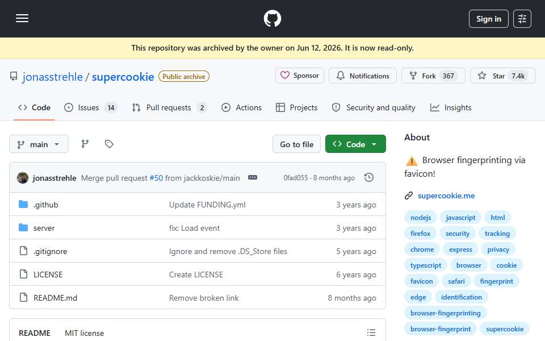Open the hamburger navigation menu
The width and height of the screenshot is (545, 341).
pos(22,18)
